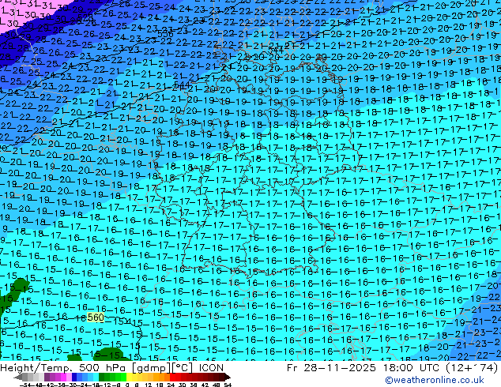
Task: Pick the magenta legend swatch
Action: (x=63, y=377)
